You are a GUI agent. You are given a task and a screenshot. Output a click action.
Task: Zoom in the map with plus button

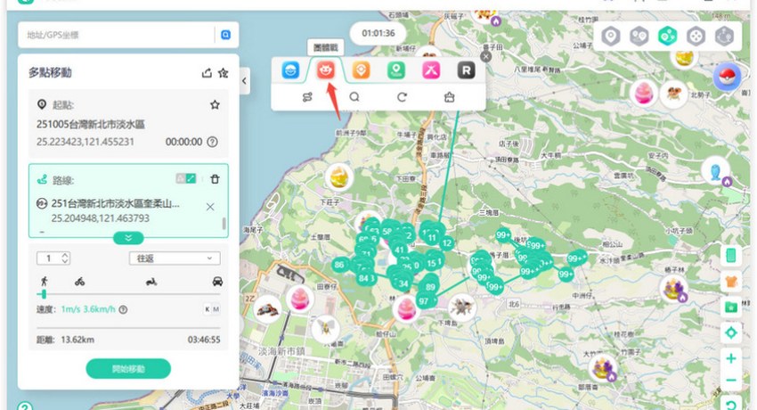pos(731,358)
